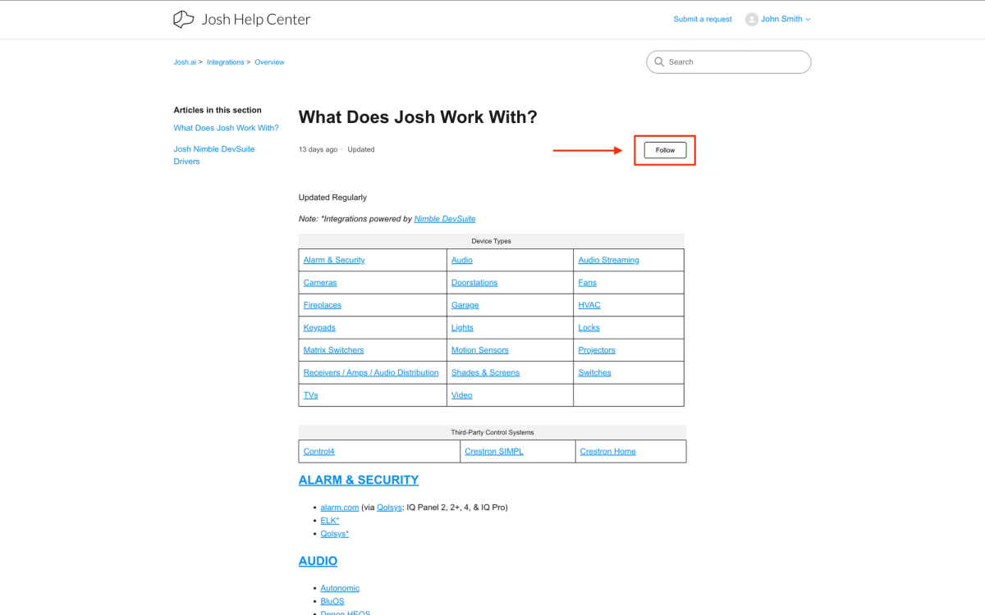
Task: Open Josh Nimble DevSuite Drivers article
Action: click(214, 155)
